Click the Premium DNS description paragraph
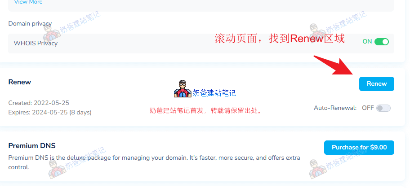Viewport: 410px width, 188px height. tap(154, 162)
